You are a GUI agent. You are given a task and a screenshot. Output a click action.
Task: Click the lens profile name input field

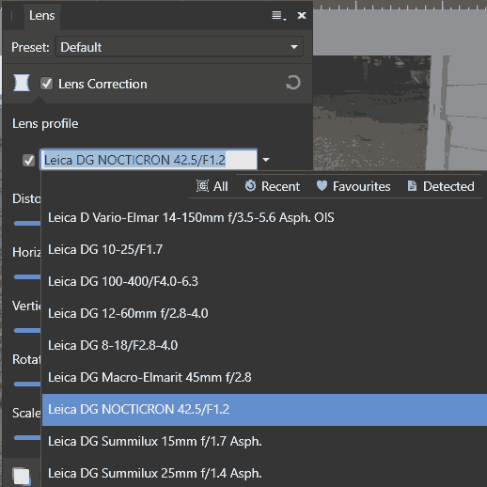(149, 160)
